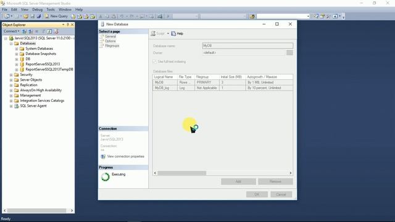Select SQL Server Agent node
This screenshot has height=222, width=395.
(33, 106)
